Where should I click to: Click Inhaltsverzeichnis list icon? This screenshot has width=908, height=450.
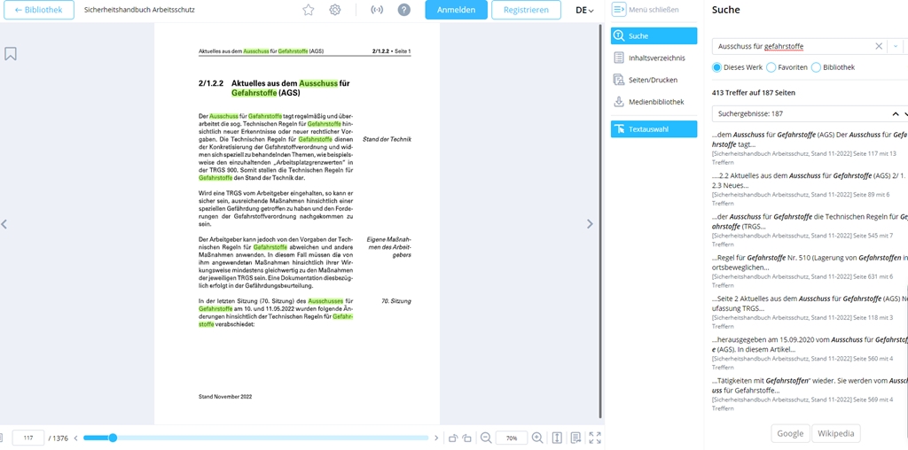pos(618,58)
